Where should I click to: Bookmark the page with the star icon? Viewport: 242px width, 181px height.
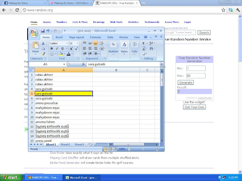click(223, 10)
